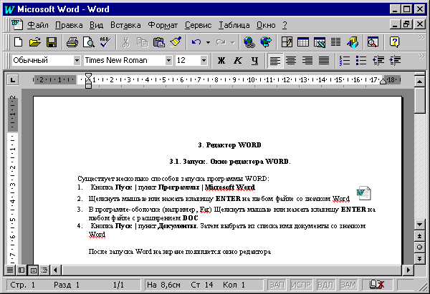Open select browse object circle button
Screen dimensions: 430x294
419,248
